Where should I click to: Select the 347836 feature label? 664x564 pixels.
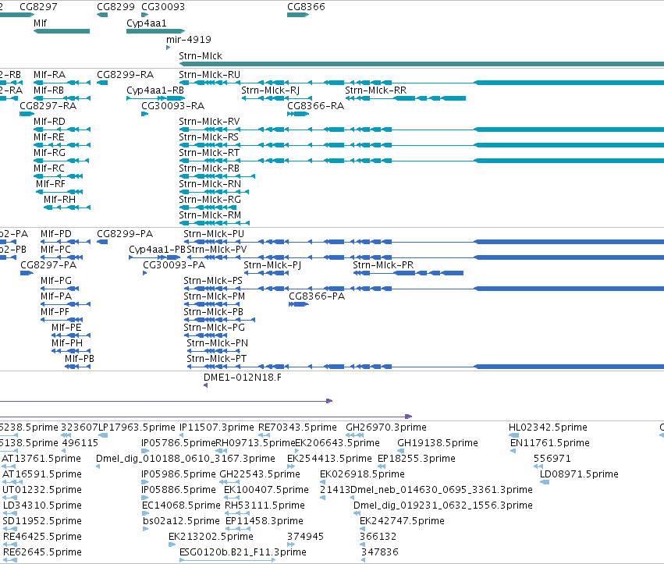(380, 552)
